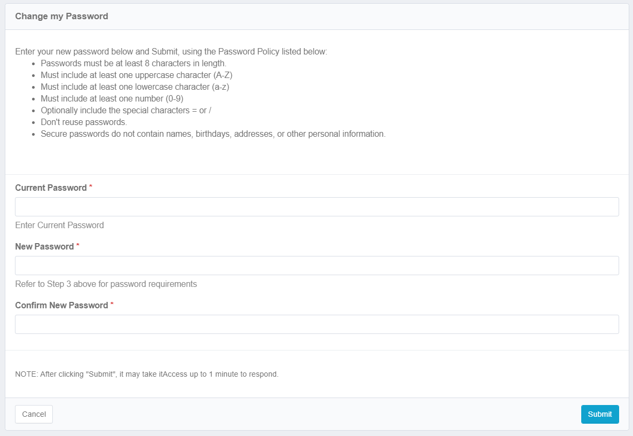Submit the password change form
This screenshot has width=633, height=436.
pyautogui.click(x=600, y=414)
